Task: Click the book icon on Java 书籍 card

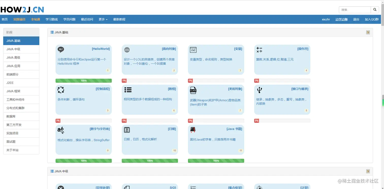Action: tap(193, 130)
